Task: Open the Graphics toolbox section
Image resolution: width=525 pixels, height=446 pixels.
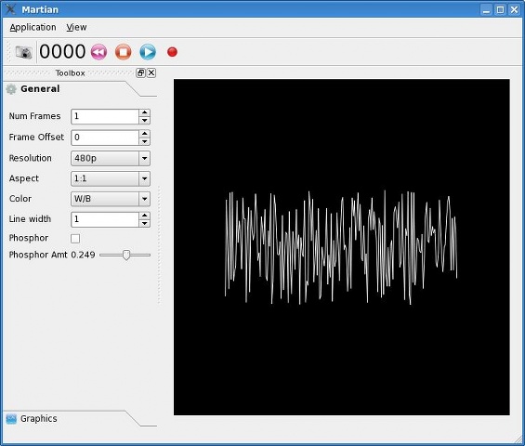Action: [38, 418]
